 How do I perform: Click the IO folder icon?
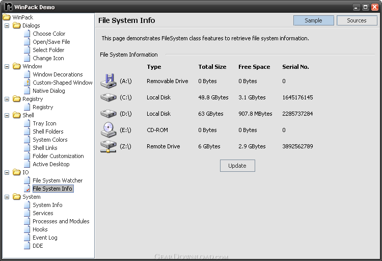point(17,172)
